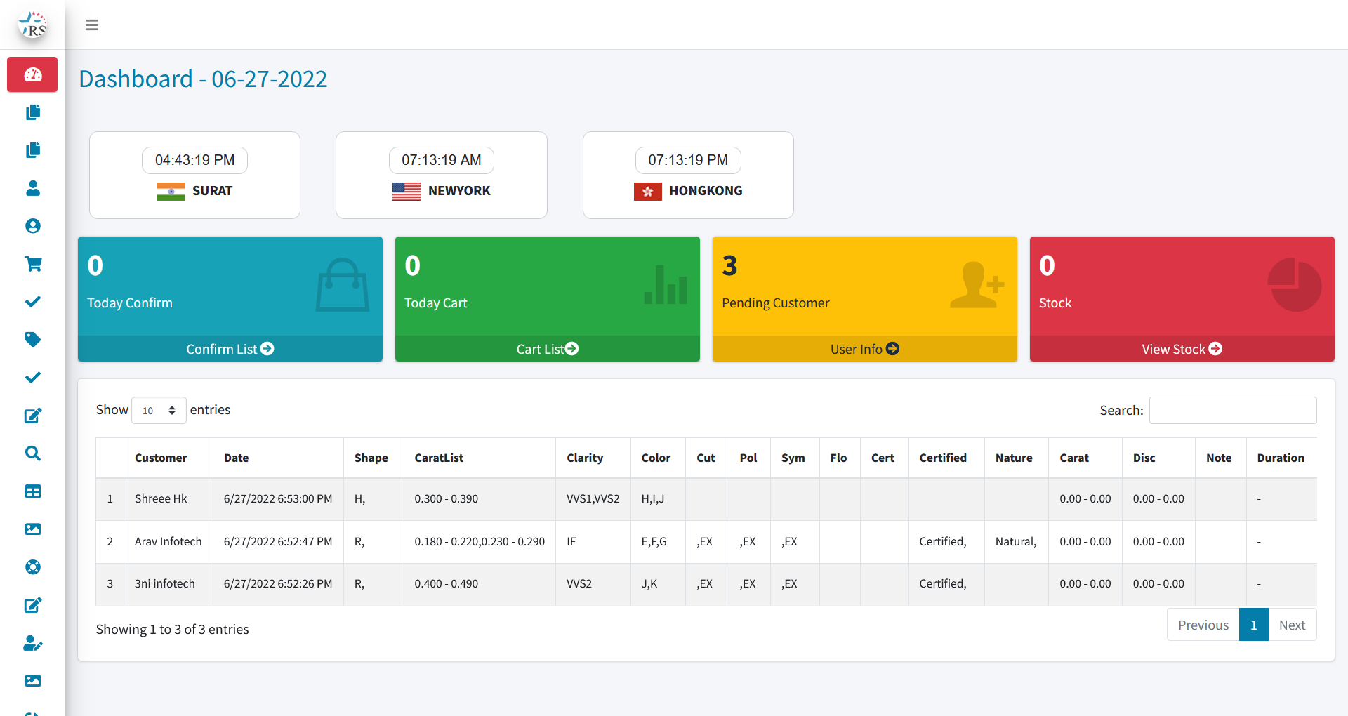Viewport: 1348px width, 716px height.
Task: Open View Stock link
Action: pos(1182,349)
